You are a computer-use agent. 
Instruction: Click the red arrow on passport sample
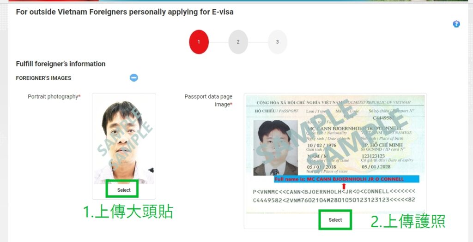click(x=344, y=186)
